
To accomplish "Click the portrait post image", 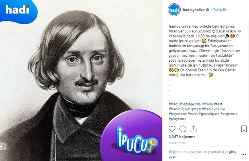I will pyautogui.click(x=81, y=80).
